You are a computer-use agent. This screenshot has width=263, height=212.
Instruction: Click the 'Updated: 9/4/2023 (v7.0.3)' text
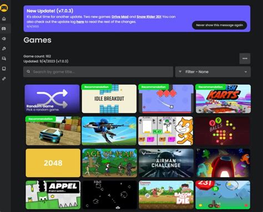coord(45,61)
